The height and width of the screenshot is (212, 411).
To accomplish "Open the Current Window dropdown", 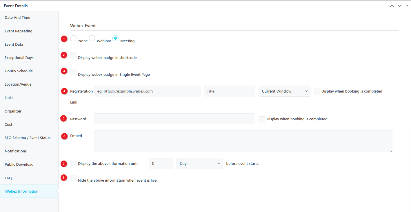I will [x=284, y=91].
